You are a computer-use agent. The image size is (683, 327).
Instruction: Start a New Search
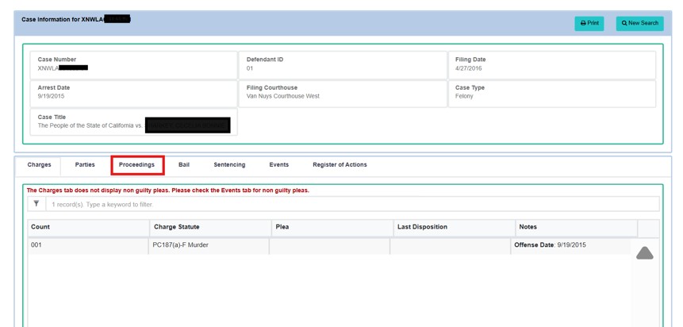pos(639,23)
